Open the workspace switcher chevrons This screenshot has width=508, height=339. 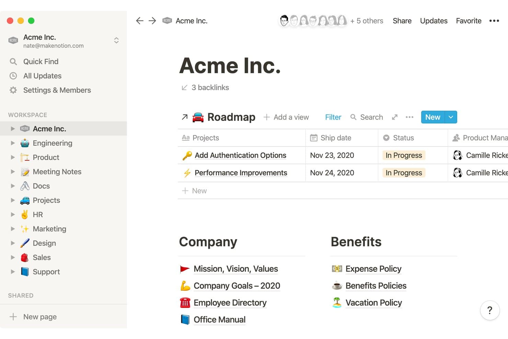tap(116, 41)
